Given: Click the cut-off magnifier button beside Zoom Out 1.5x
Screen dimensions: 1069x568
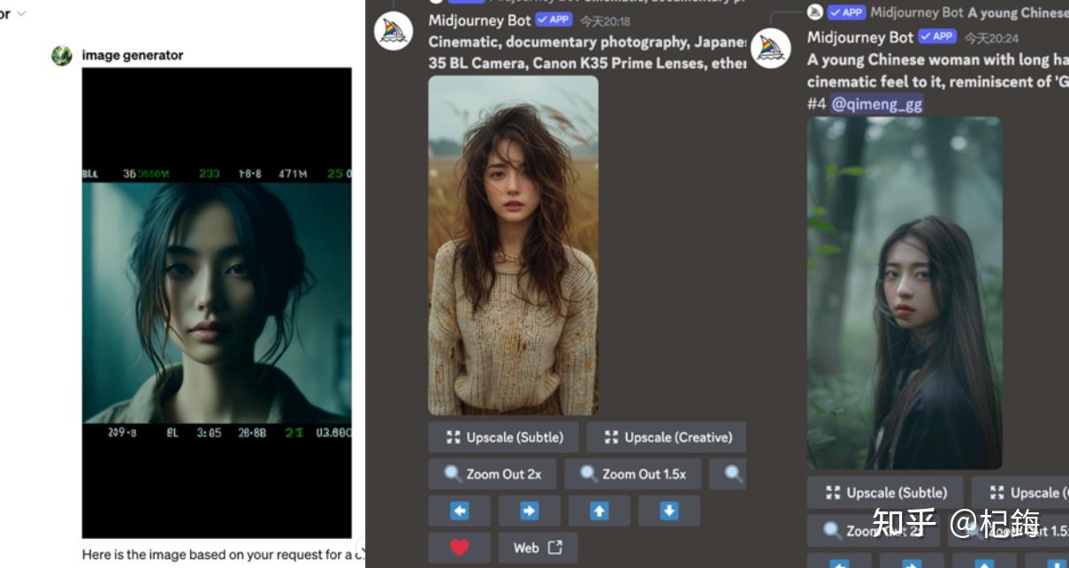Looking at the screenshot, I should (729, 474).
